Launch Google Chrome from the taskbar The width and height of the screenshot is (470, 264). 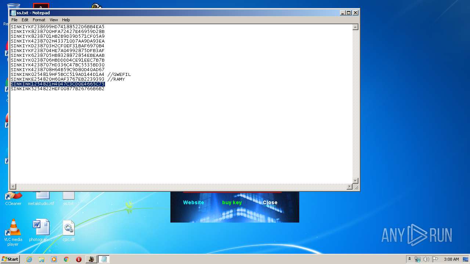tap(66, 259)
